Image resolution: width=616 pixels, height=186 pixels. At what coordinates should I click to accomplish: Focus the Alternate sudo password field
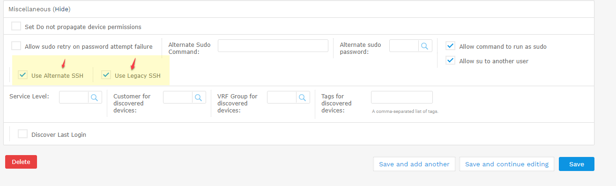(x=404, y=46)
